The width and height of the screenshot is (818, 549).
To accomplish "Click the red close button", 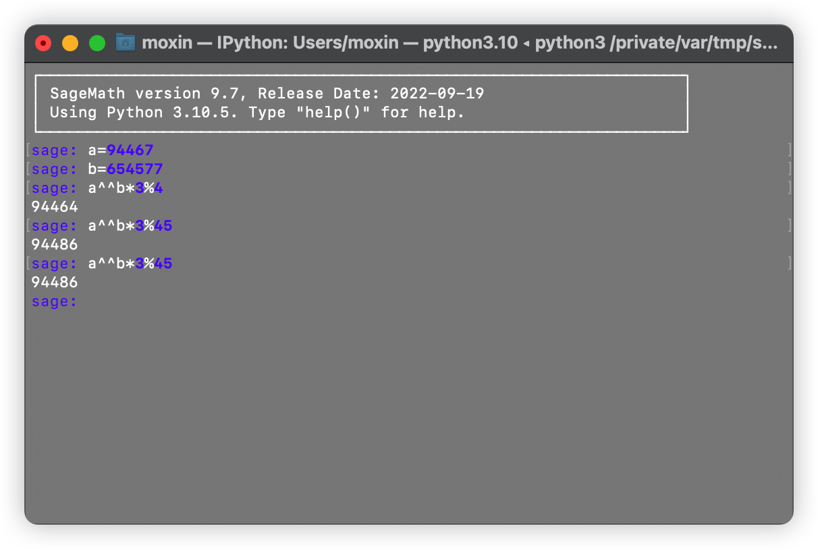I will click(x=43, y=42).
